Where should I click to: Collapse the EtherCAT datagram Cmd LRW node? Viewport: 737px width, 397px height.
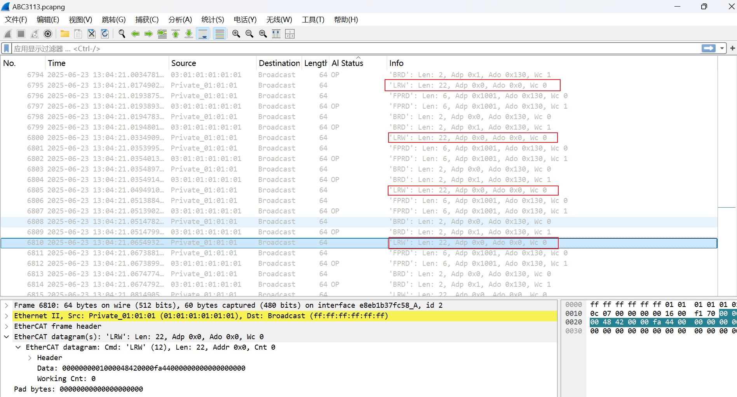coord(18,347)
